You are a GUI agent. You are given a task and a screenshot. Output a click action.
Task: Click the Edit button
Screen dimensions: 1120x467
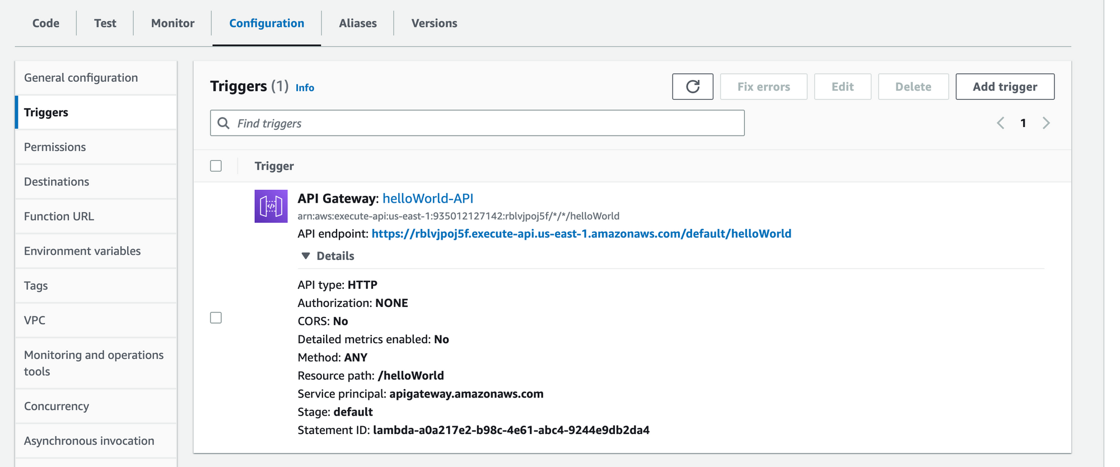coord(842,87)
